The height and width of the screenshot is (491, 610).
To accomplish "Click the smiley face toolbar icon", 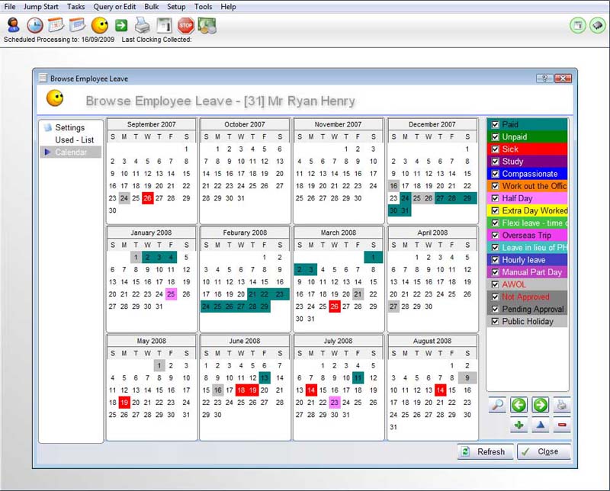I will 100,25.
